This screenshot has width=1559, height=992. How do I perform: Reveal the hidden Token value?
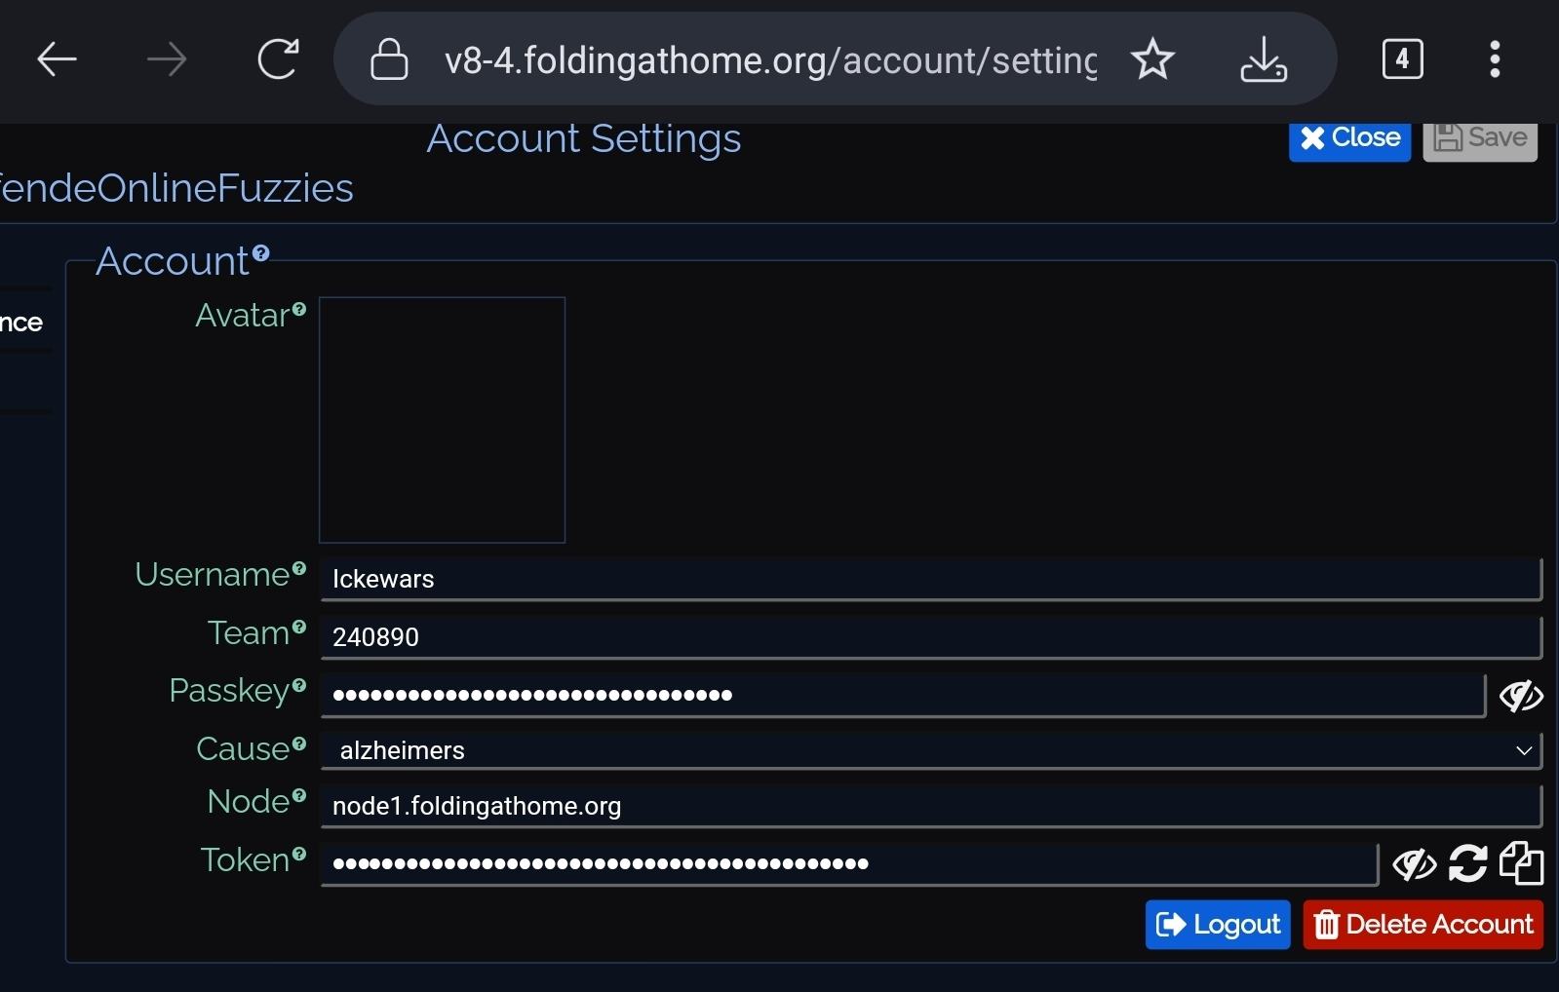point(1414,864)
